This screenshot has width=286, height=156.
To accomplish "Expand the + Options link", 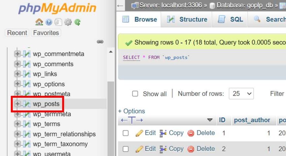I will coord(132,111).
